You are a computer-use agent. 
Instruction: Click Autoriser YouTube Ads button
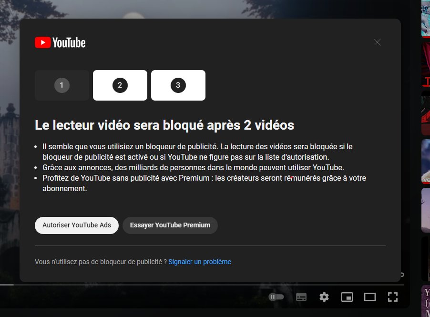click(x=77, y=225)
